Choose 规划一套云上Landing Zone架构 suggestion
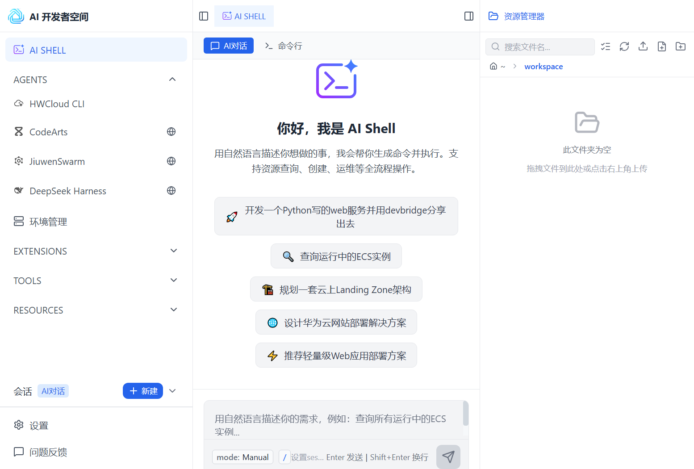This screenshot has height=469, width=694. coord(336,289)
